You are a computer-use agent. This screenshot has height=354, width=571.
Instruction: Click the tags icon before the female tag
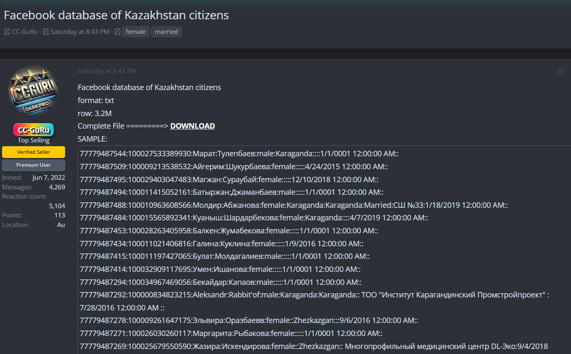(x=118, y=32)
